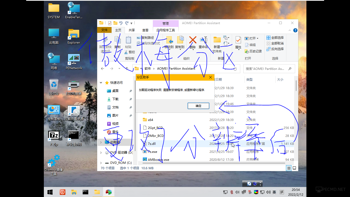
Task: Switch to the 查看 ribbon tab
Action: pos(145,30)
